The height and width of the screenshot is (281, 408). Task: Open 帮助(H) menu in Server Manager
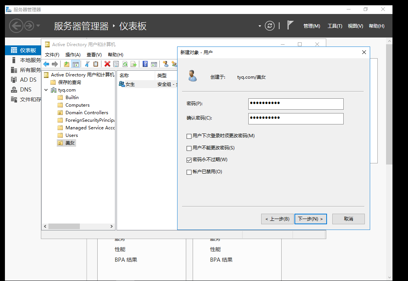coord(377,26)
